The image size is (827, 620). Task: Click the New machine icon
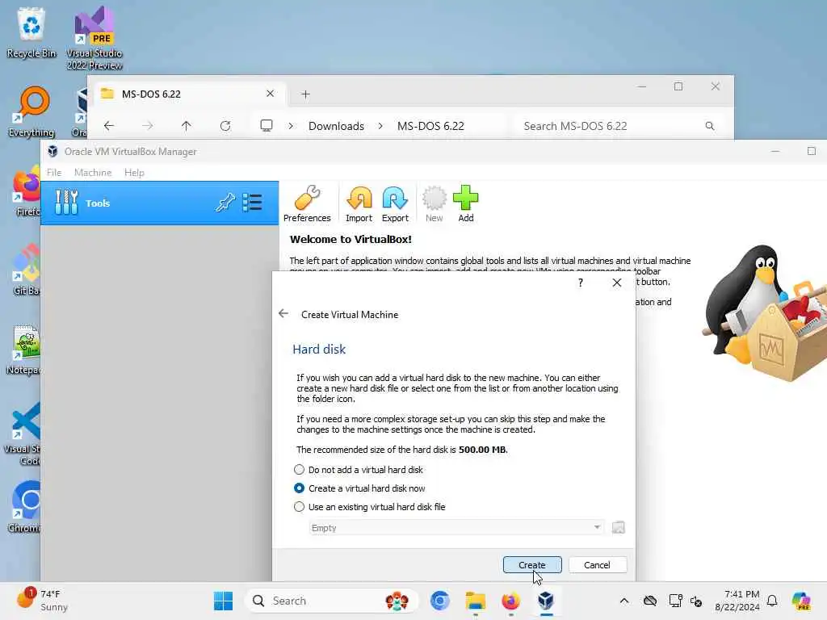[x=434, y=203]
